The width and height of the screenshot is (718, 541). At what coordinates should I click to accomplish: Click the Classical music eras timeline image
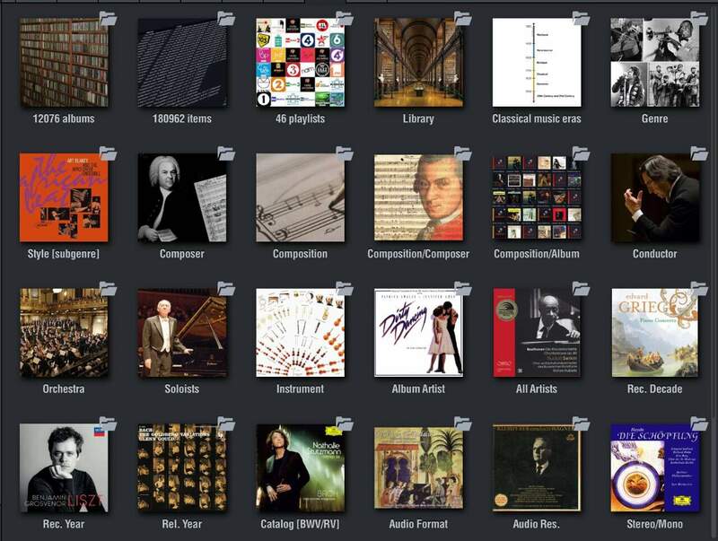click(x=537, y=63)
